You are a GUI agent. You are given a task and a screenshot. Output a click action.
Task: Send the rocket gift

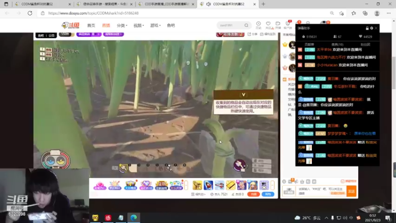[x=208, y=185]
